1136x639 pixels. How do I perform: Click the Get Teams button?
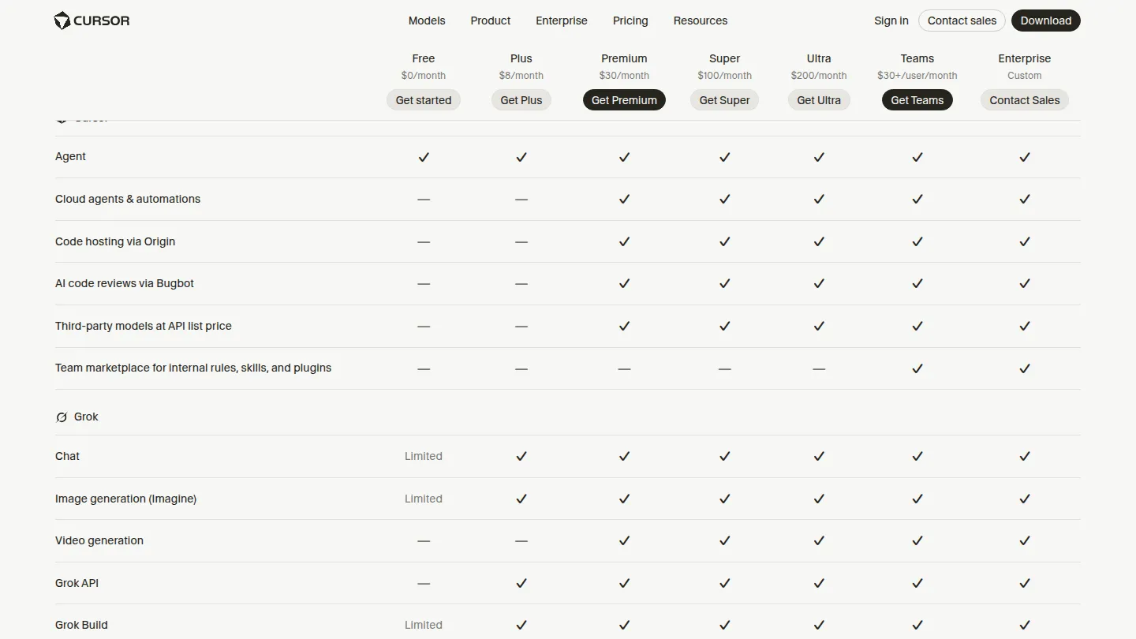917,100
